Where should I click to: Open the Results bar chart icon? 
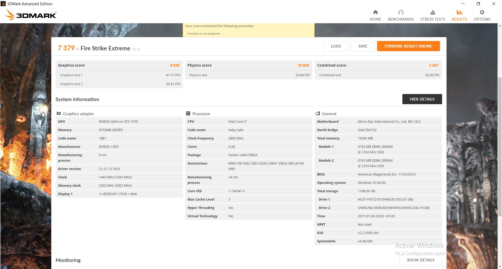[459, 12]
